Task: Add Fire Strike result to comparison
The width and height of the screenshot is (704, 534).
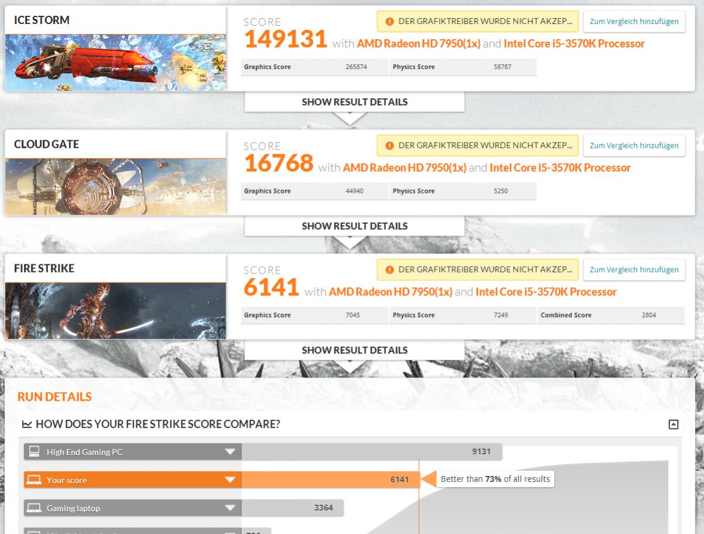Action: pyautogui.click(x=634, y=270)
